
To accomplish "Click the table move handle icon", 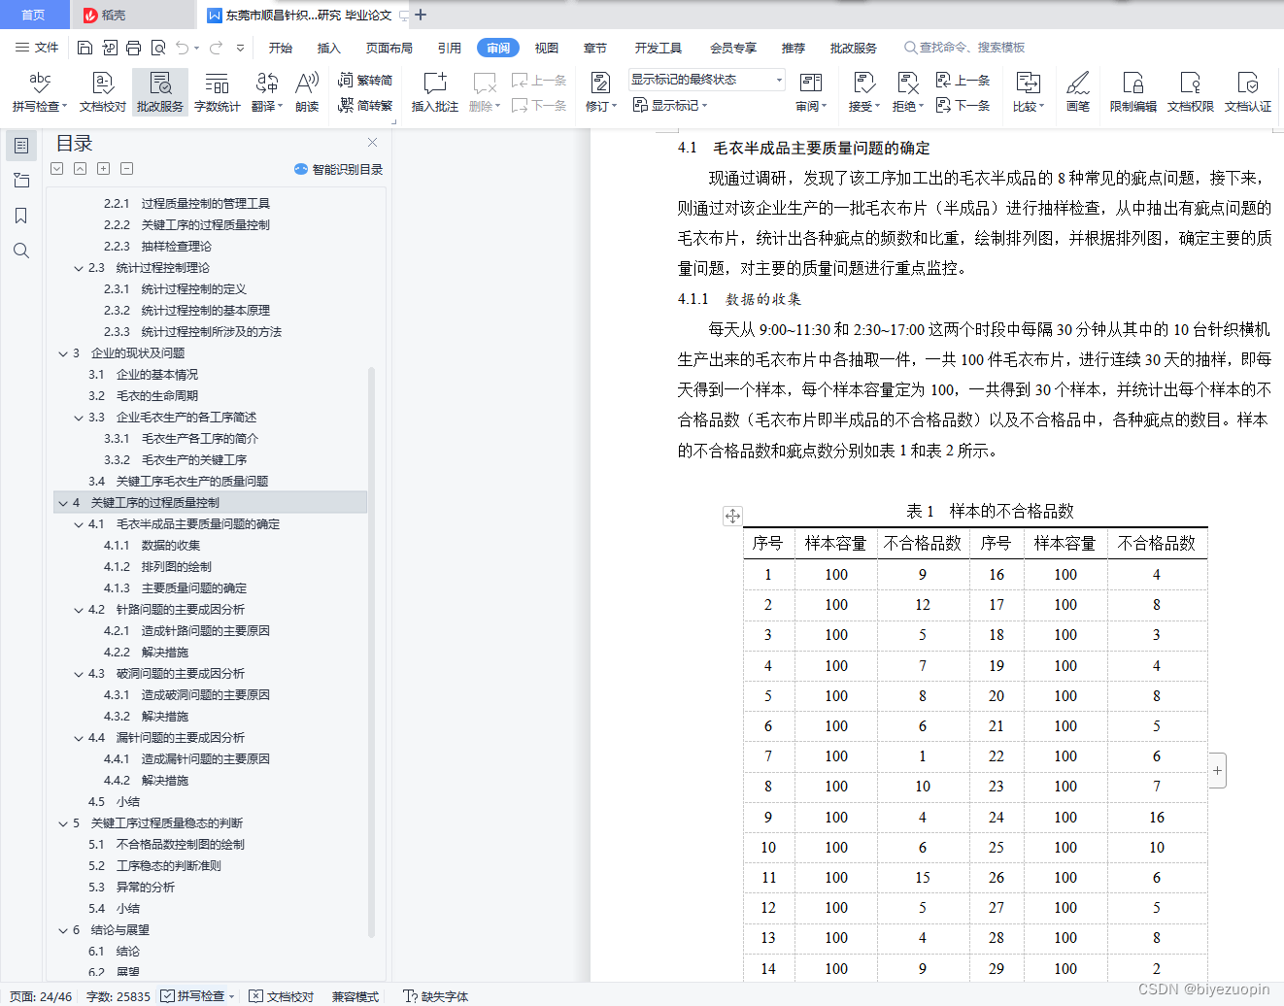I will 732,516.
